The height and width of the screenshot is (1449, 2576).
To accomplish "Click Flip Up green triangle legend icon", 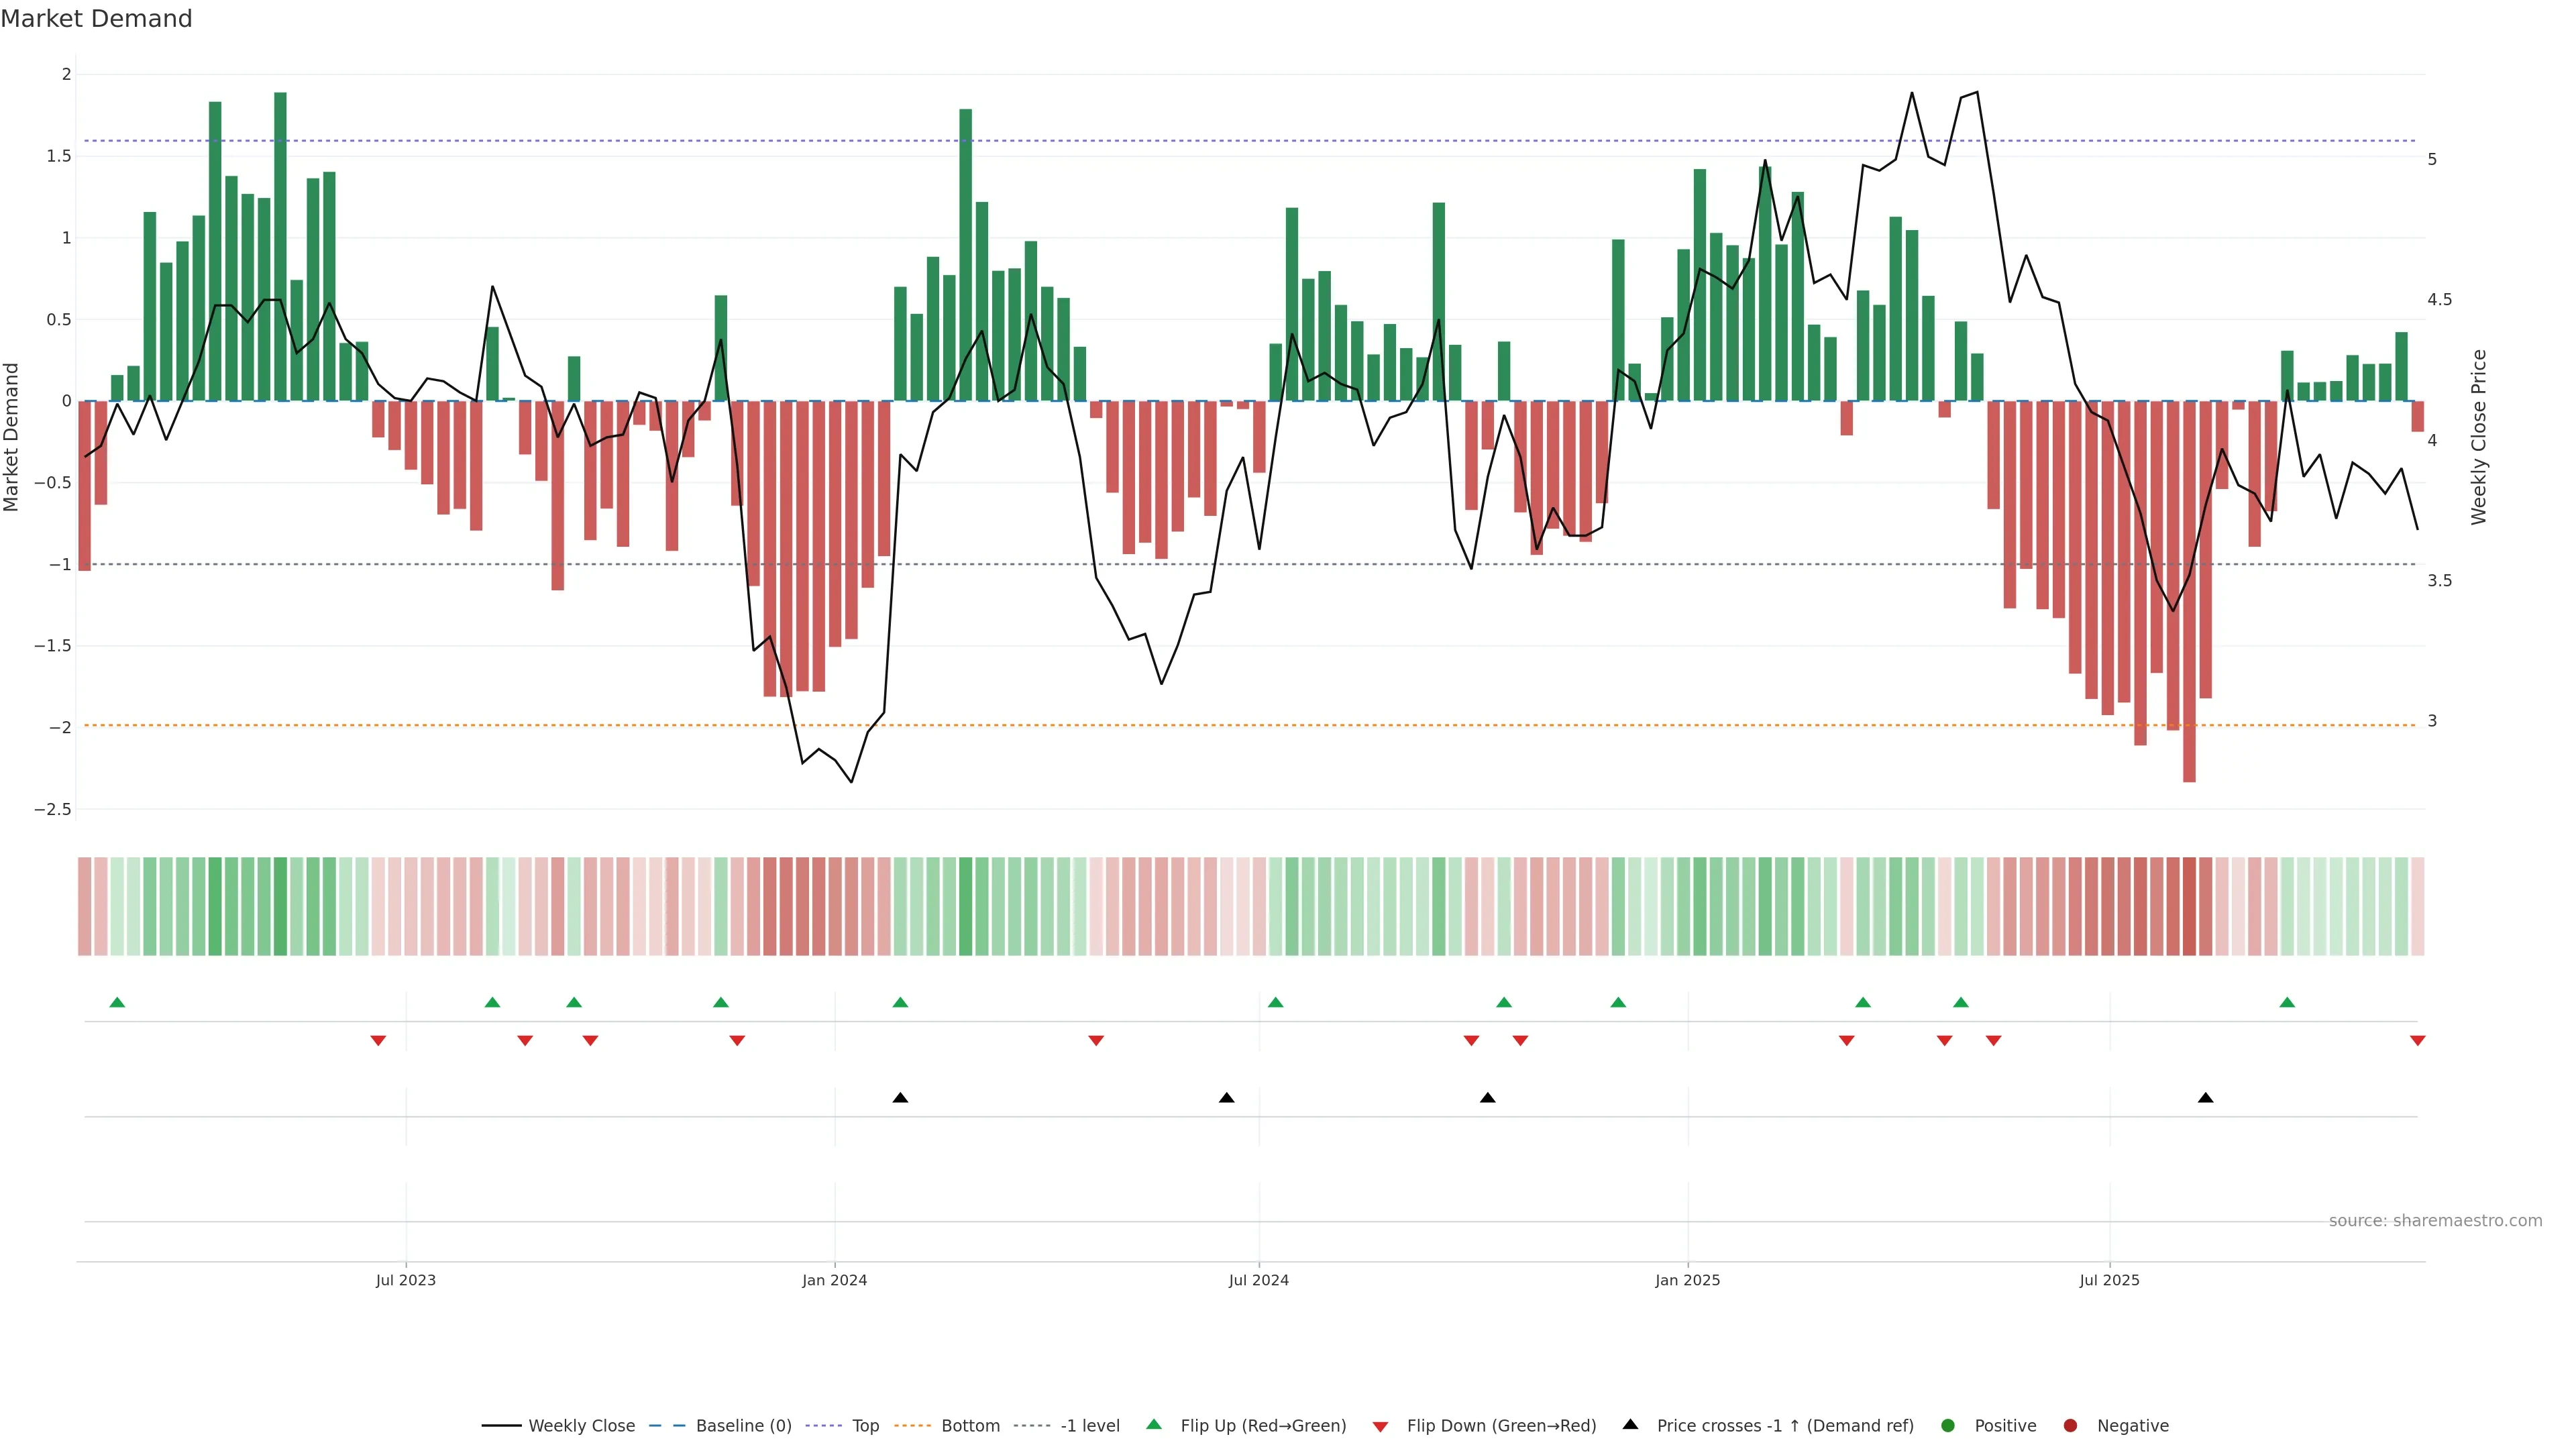I will point(1154,1424).
